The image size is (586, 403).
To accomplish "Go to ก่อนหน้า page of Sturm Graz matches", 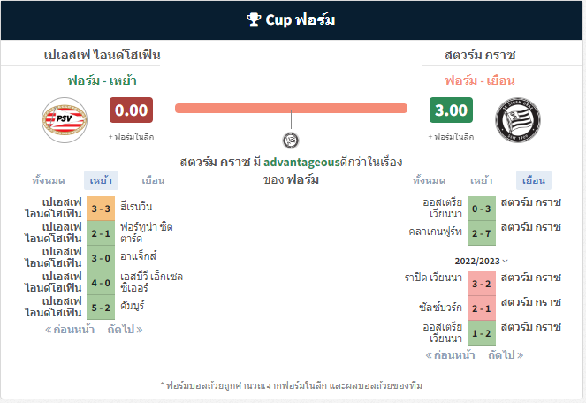I will (x=451, y=354).
